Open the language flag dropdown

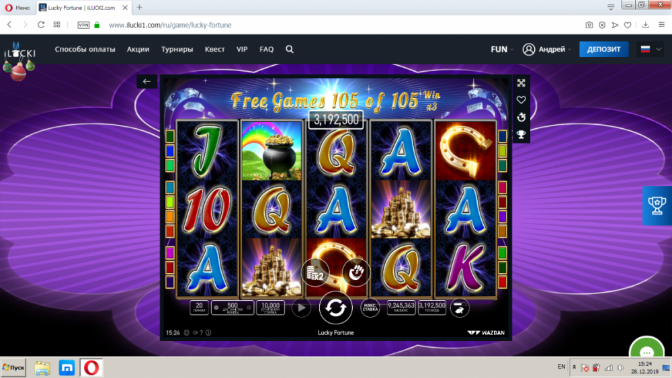[x=650, y=49]
